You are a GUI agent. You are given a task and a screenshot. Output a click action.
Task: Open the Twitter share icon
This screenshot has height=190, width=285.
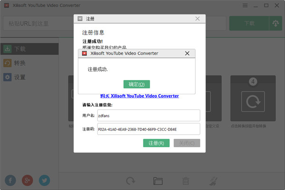click(44, 180)
